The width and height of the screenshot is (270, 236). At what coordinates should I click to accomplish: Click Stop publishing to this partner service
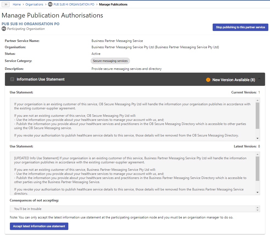(240, 27)
